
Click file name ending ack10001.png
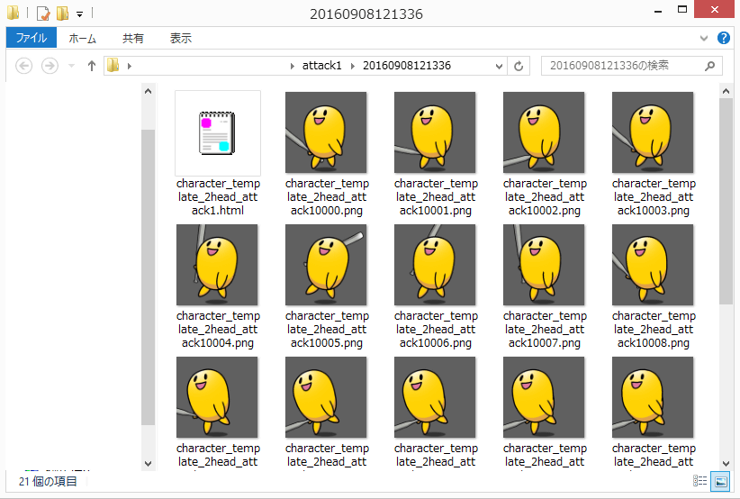point(436,197)
